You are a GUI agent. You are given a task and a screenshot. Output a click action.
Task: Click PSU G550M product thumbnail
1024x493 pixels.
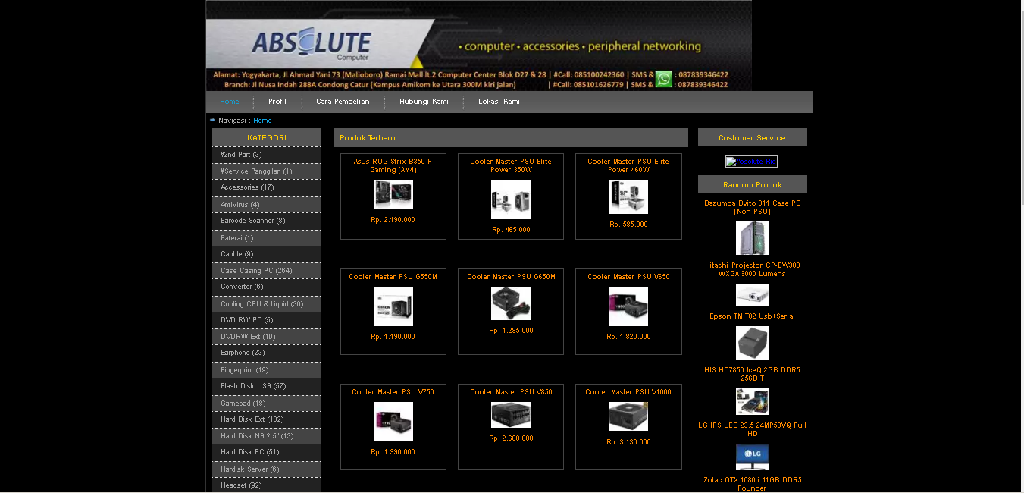(x=393, y=306)
